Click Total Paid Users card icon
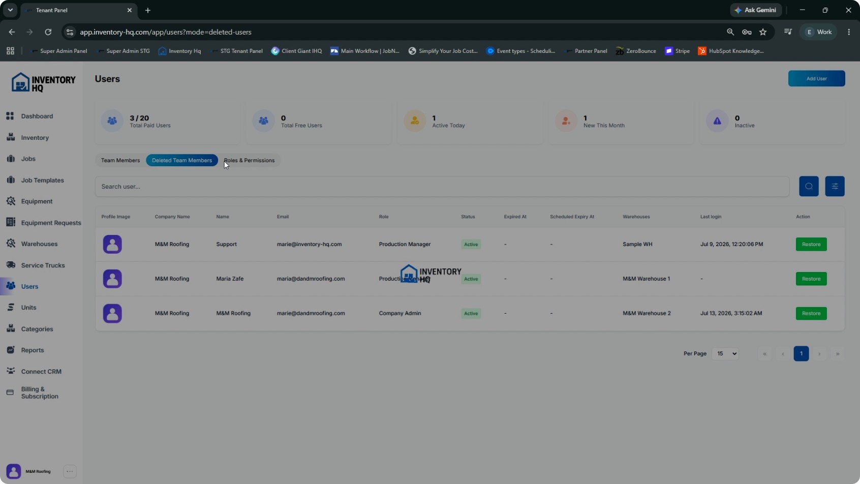 112,121
